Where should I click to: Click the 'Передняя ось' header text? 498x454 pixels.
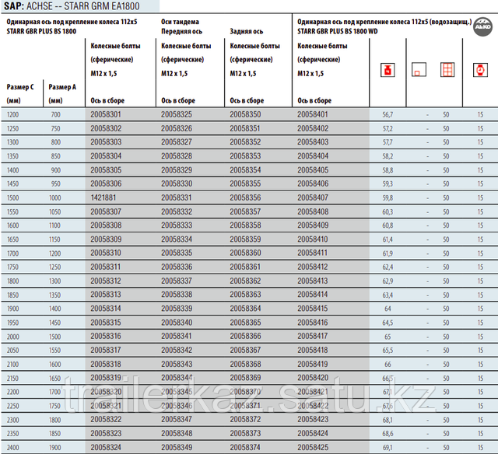coord(181,31)
